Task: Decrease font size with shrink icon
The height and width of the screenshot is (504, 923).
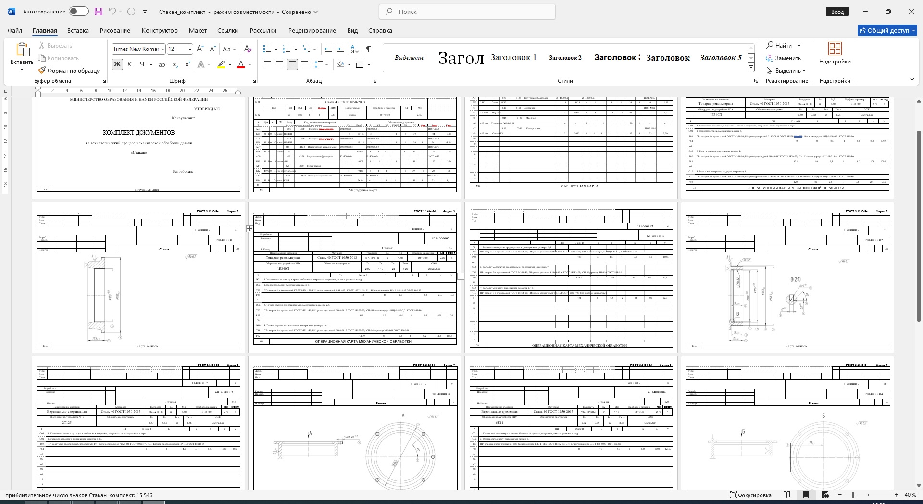Action: (x=212, y=49)
